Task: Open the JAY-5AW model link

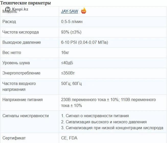Action: pos(70,12)
